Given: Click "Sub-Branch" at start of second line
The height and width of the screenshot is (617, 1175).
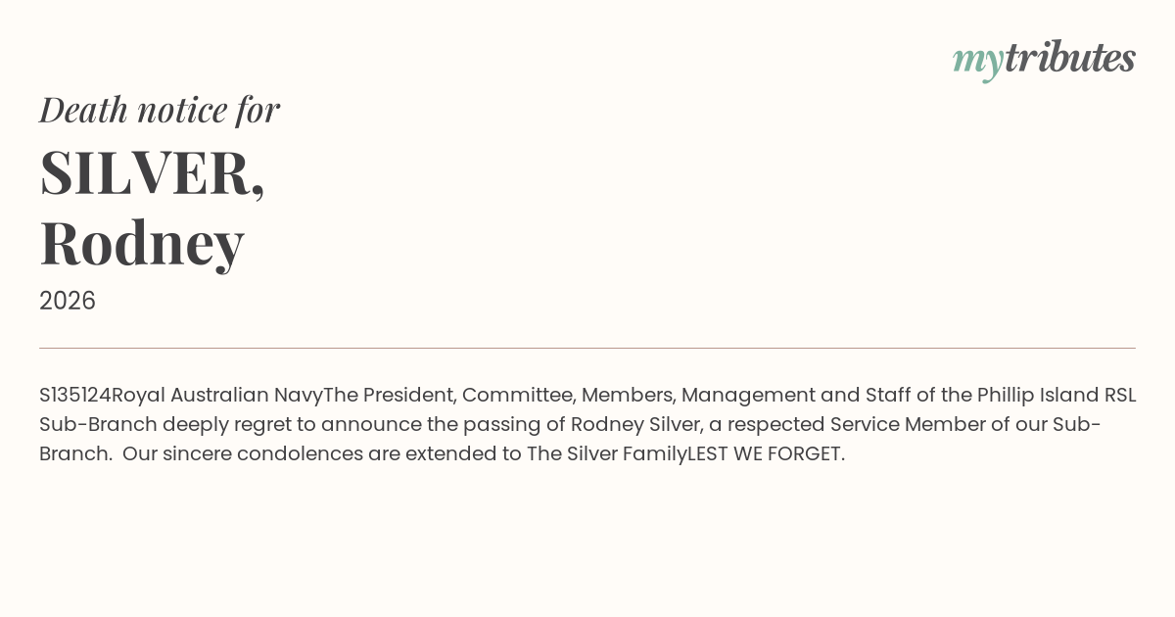Looking at the screenshot, I should [x=98, y=425].
